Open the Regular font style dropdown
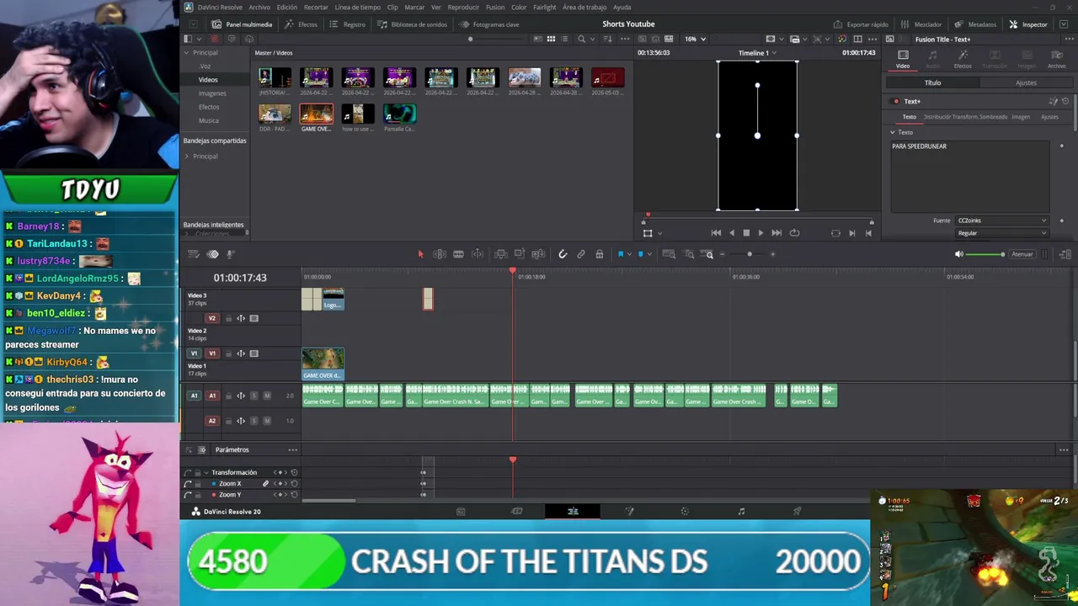This screenshot has width=1078, height=606. click(x=1001, y=233)
